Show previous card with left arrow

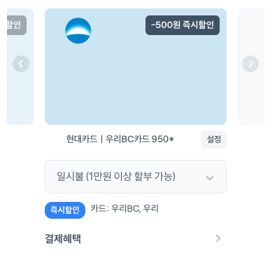21,64
